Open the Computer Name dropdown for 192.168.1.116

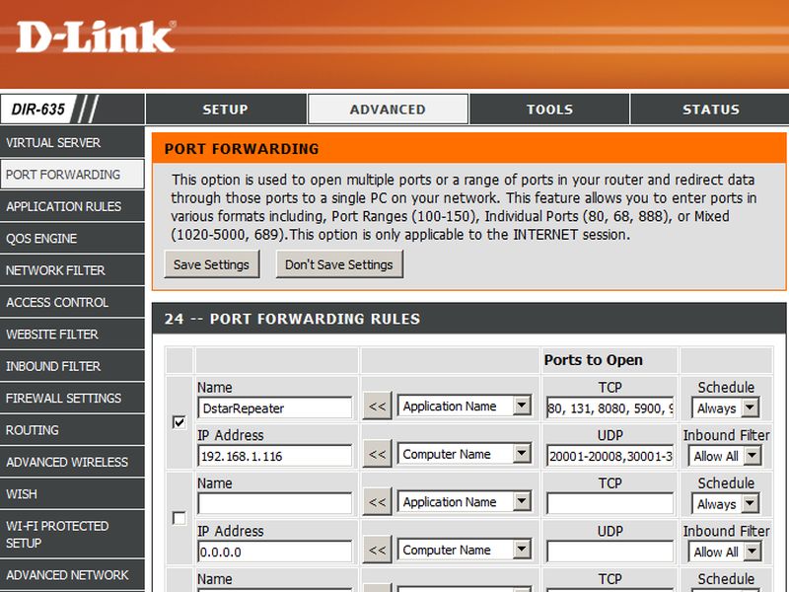[465, 454]
